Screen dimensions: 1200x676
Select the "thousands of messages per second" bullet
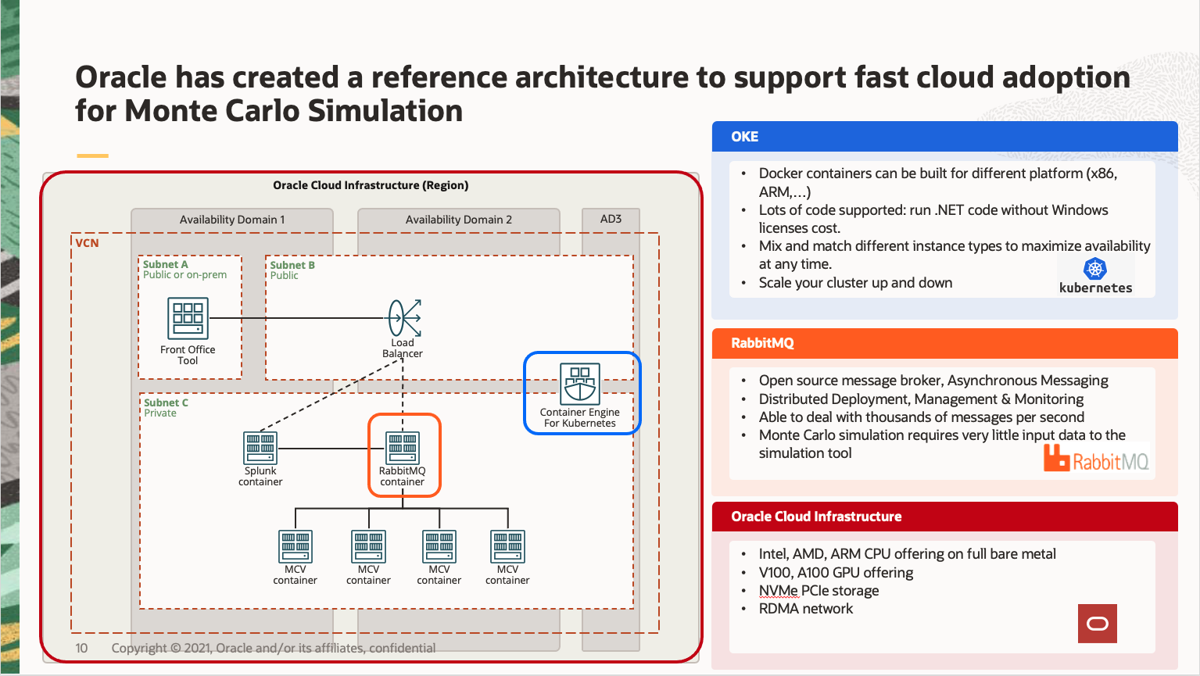[922, 417]
